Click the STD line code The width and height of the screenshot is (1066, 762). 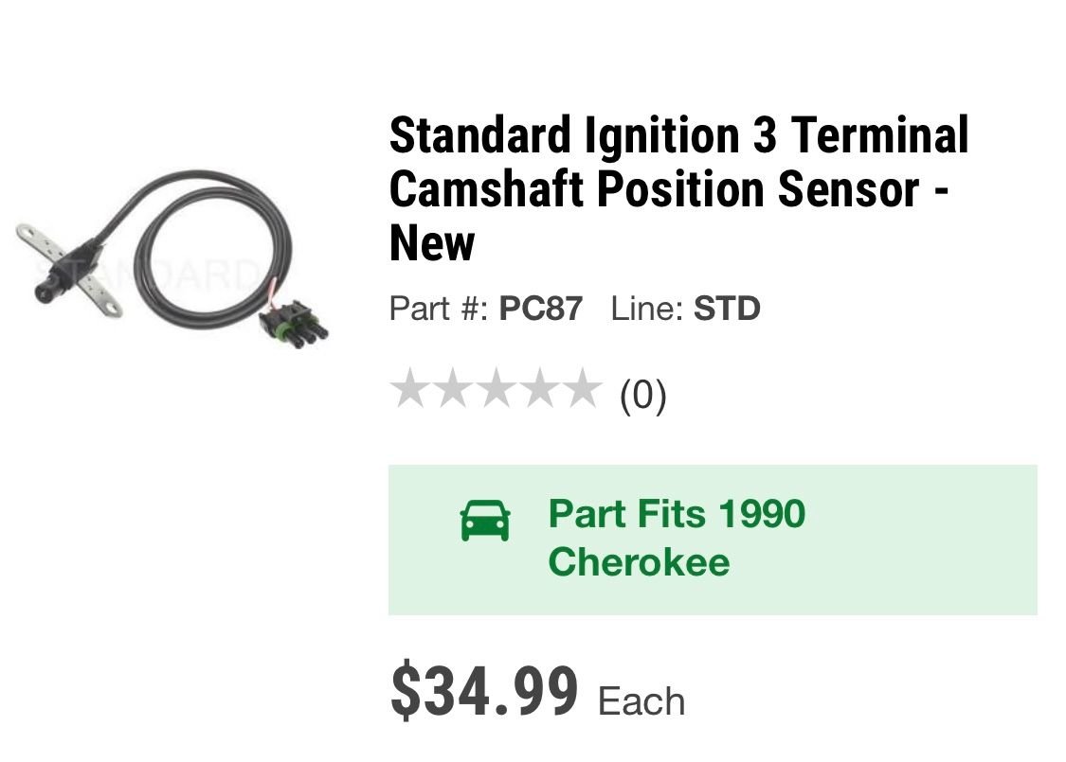(727, 309)
